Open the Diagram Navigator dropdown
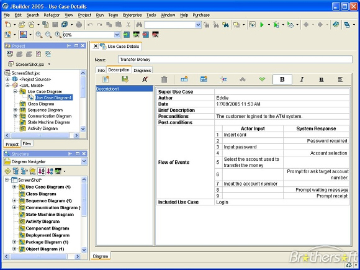This screenshot has height=270, width=360. (x=84, y=161)
